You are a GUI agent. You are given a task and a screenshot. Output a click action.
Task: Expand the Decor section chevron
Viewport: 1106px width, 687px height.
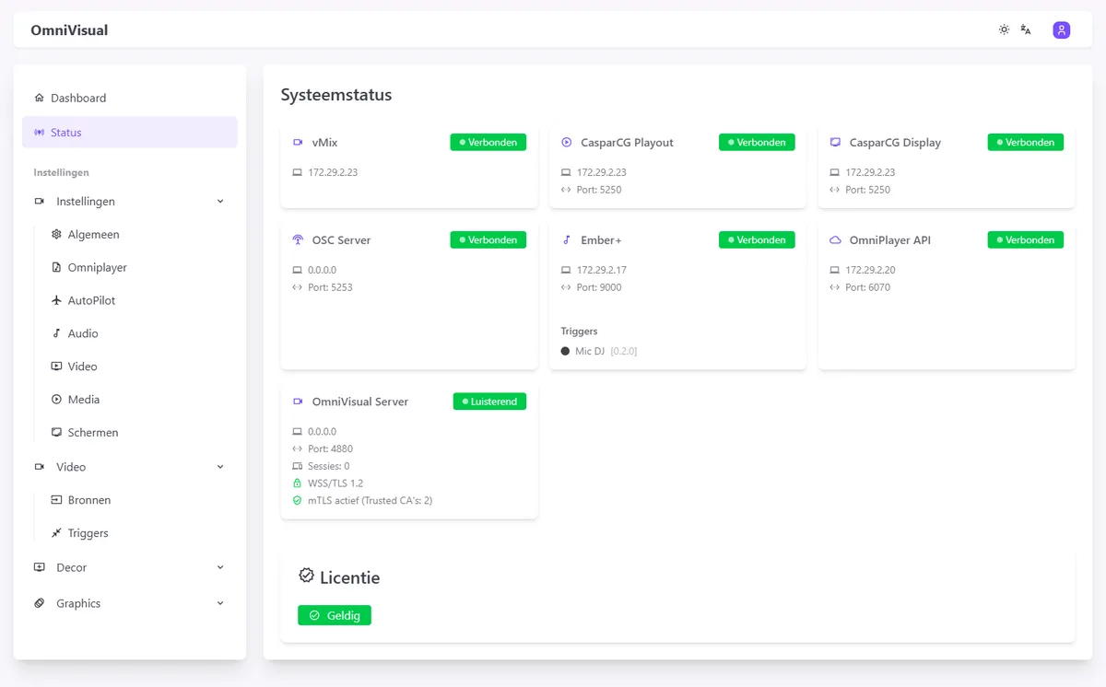point(220,567)
